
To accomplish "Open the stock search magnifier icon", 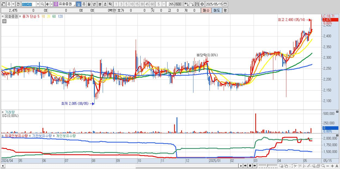I will pos(42,4).
